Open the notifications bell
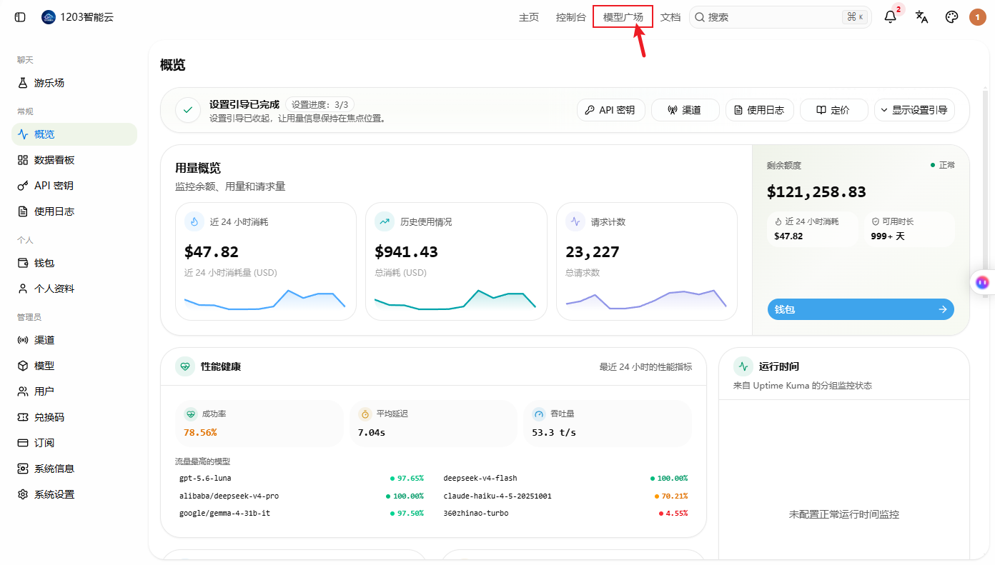This screenshot has height=565, width=995. (x=890, y=17)
